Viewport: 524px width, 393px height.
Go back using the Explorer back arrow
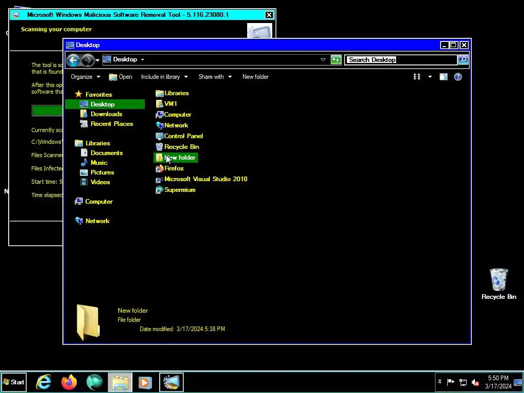[x=73, y=60]
